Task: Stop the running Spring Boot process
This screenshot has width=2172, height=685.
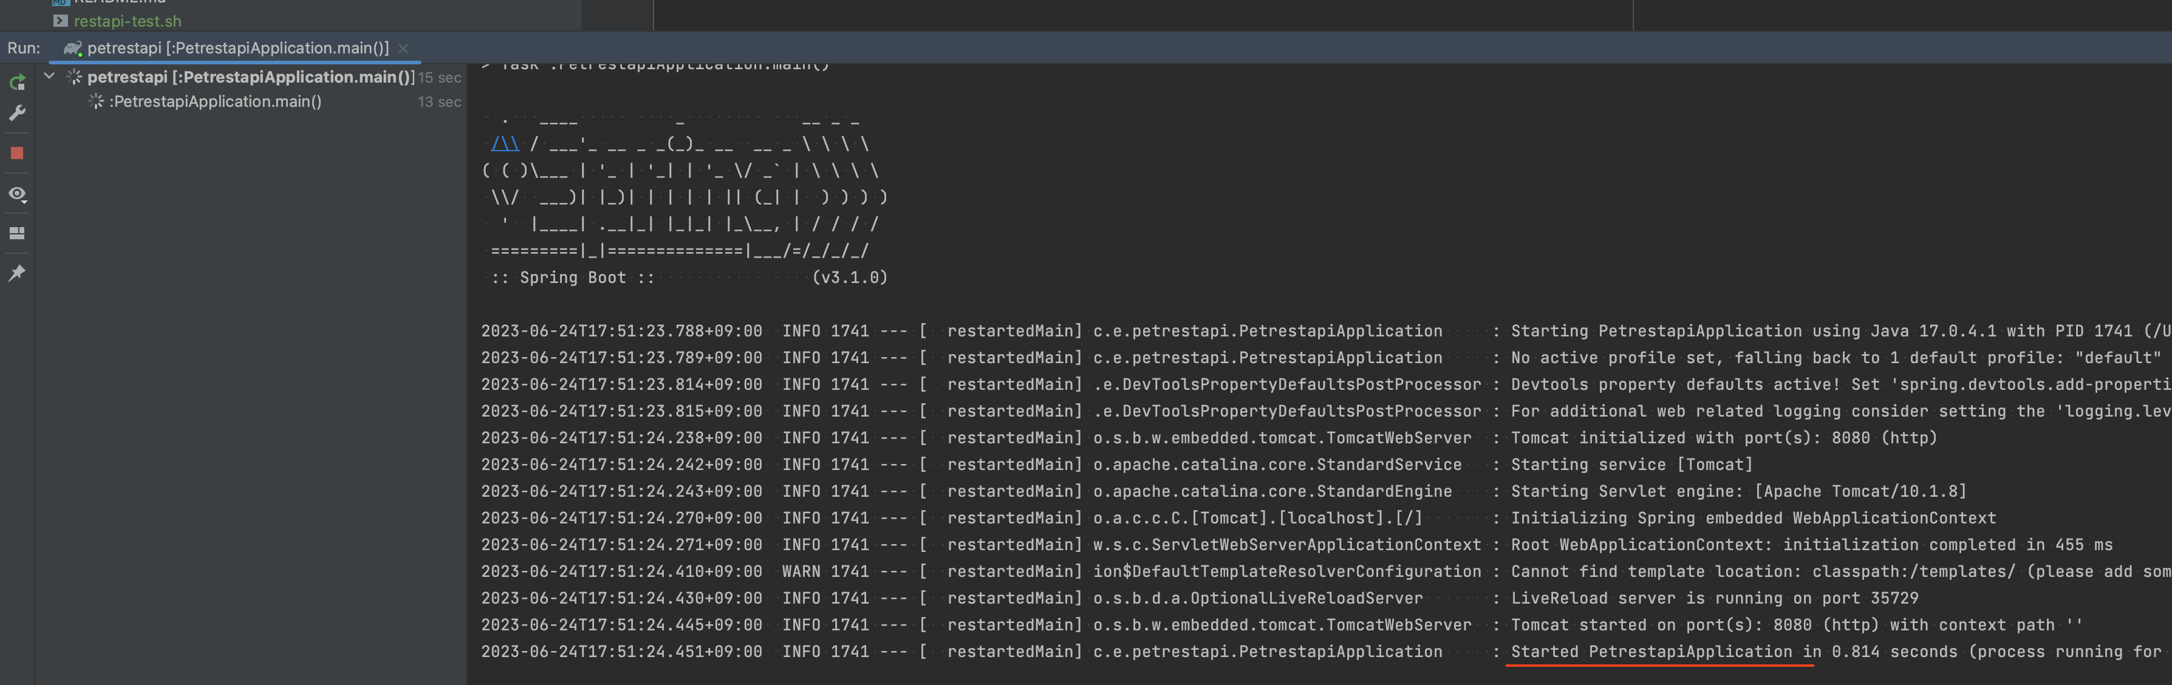Action: coord(16,152)
